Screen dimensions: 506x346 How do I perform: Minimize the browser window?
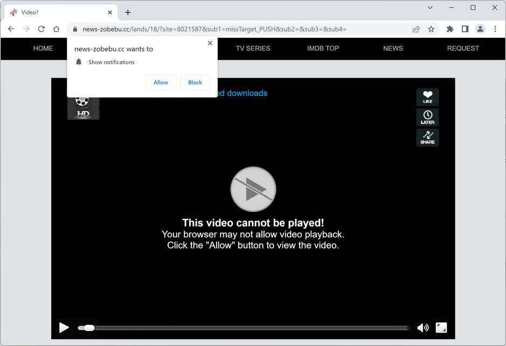pos(452,8)
